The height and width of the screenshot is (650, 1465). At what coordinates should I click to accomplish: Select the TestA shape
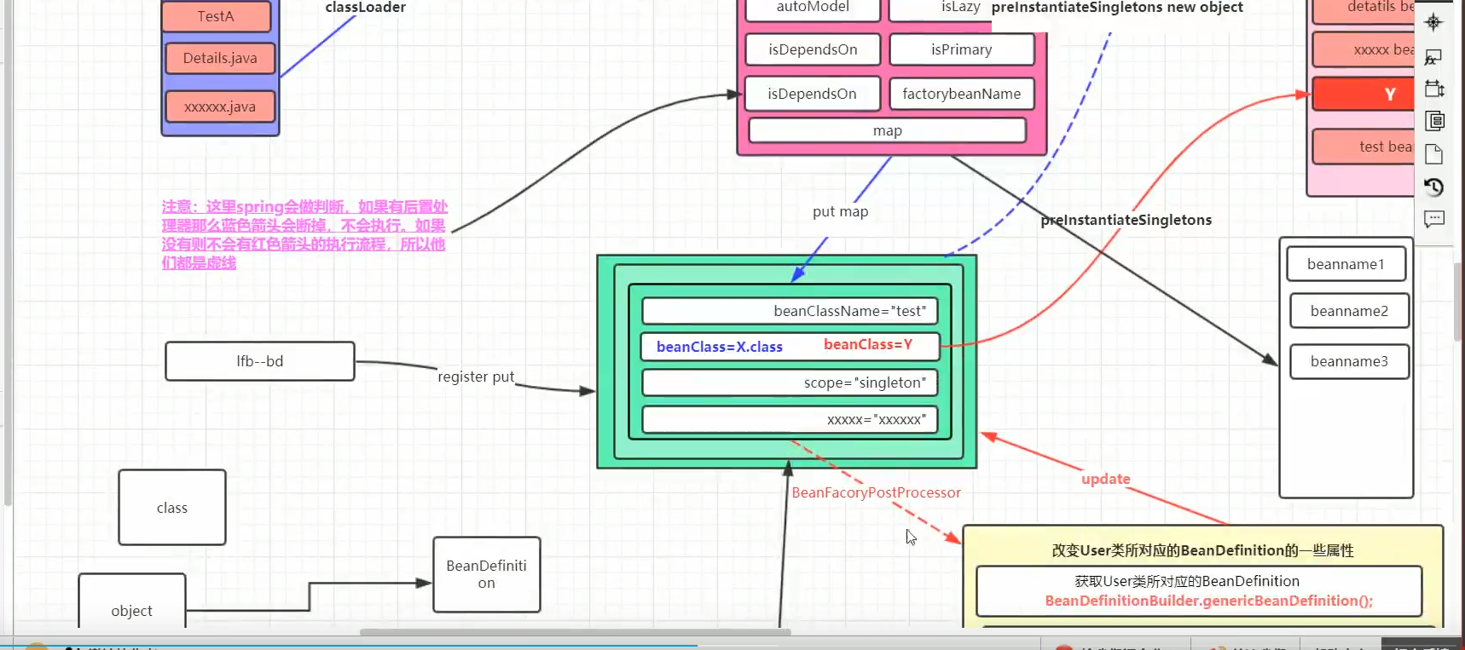tap(216, 16)
